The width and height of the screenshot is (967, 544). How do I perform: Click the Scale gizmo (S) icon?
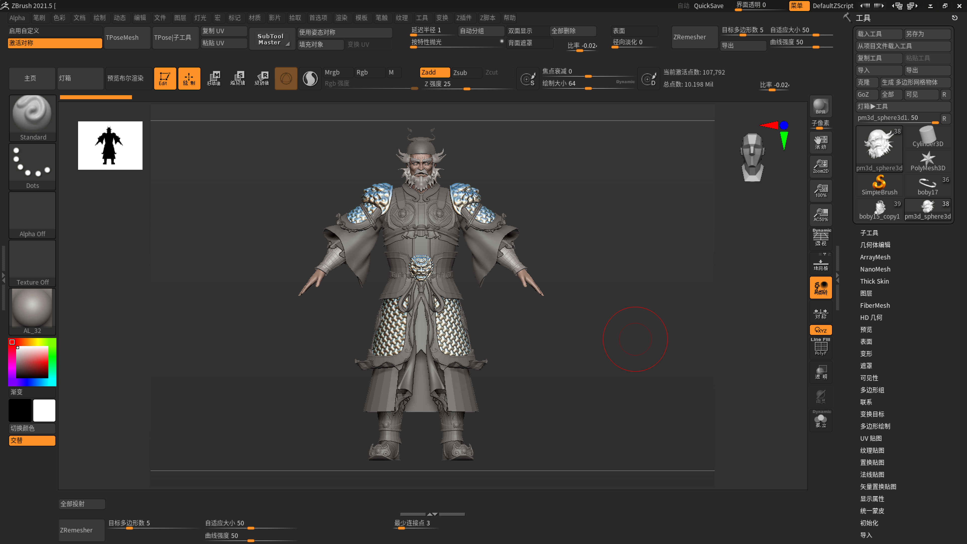point(238,78)
